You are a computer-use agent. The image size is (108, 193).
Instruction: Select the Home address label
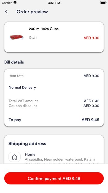click(30, 154)
